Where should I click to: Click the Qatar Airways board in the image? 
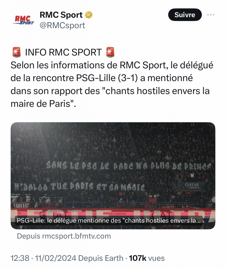[x=192, y=186]
